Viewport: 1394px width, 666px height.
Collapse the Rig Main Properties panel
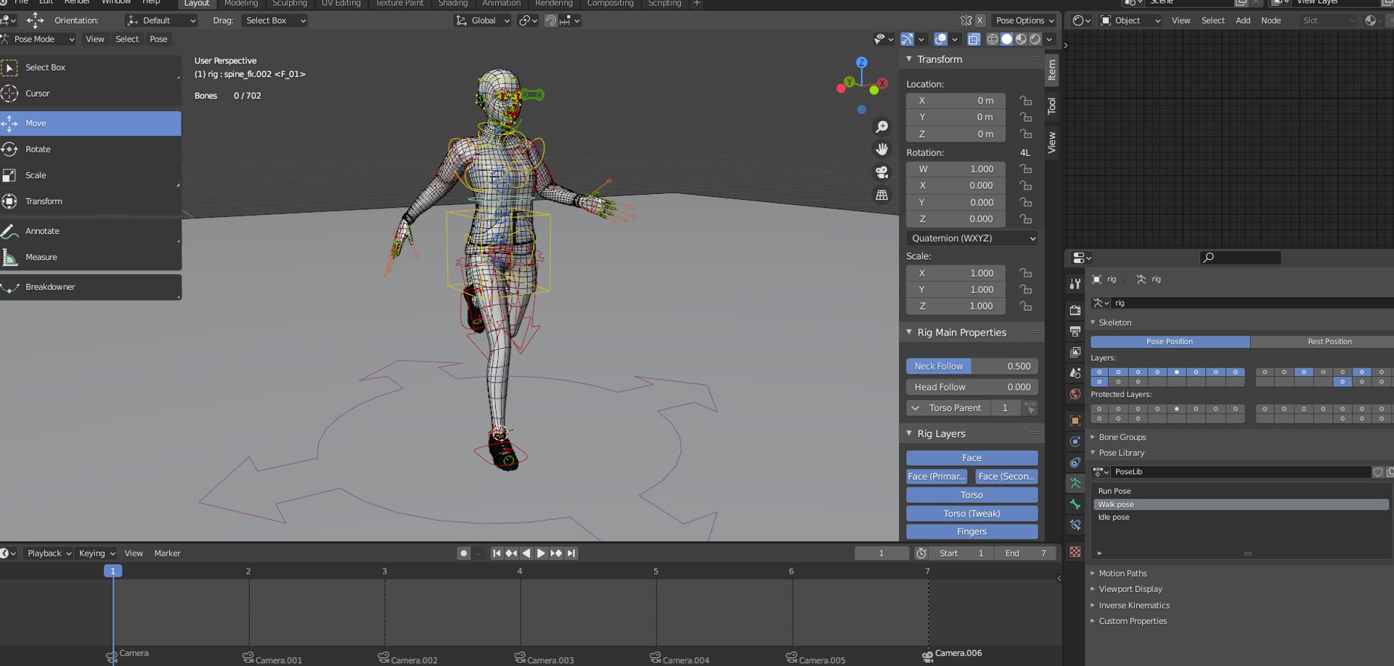(961, 333)
